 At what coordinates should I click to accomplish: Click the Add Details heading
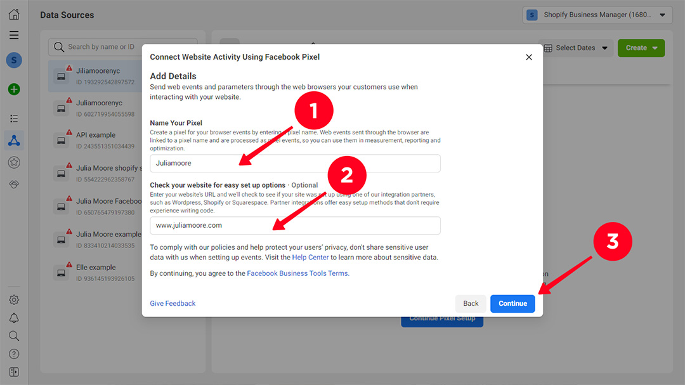[173, 76]
